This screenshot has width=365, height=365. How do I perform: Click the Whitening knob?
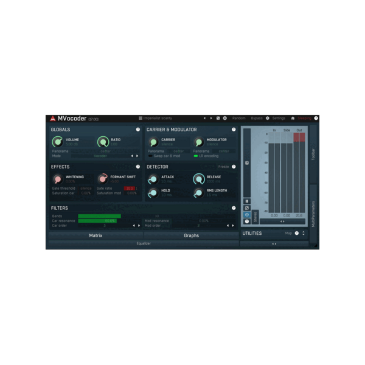pos(58,179)
